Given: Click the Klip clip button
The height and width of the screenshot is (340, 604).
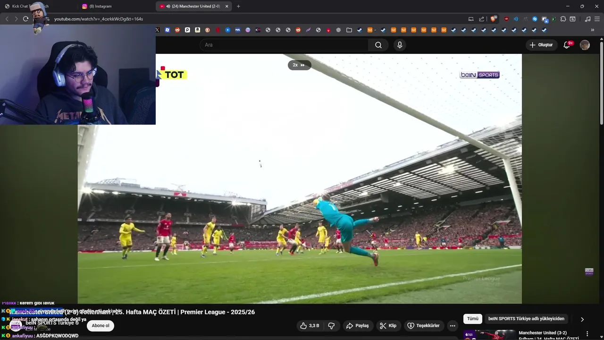Looking at the screenshot, I should pyautogui.click(x=388, y=325).
